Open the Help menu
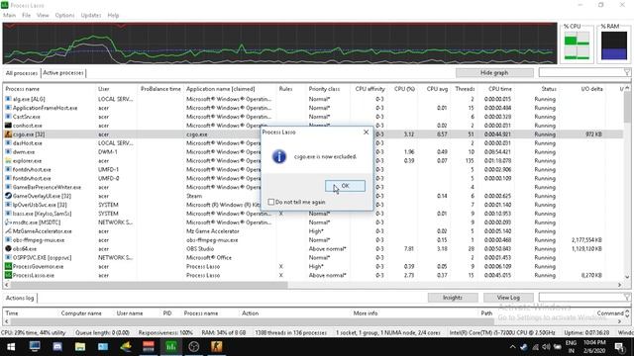 coord(113,16)
